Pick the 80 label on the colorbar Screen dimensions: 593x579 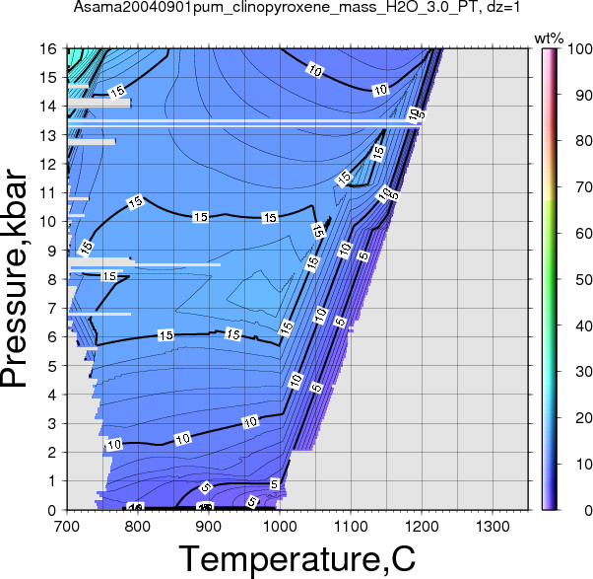[x=583, y=141]
